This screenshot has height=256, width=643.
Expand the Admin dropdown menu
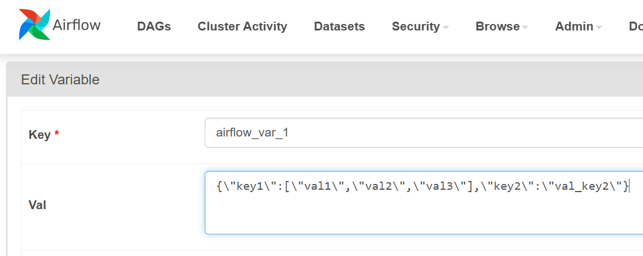tap(574, 26)
